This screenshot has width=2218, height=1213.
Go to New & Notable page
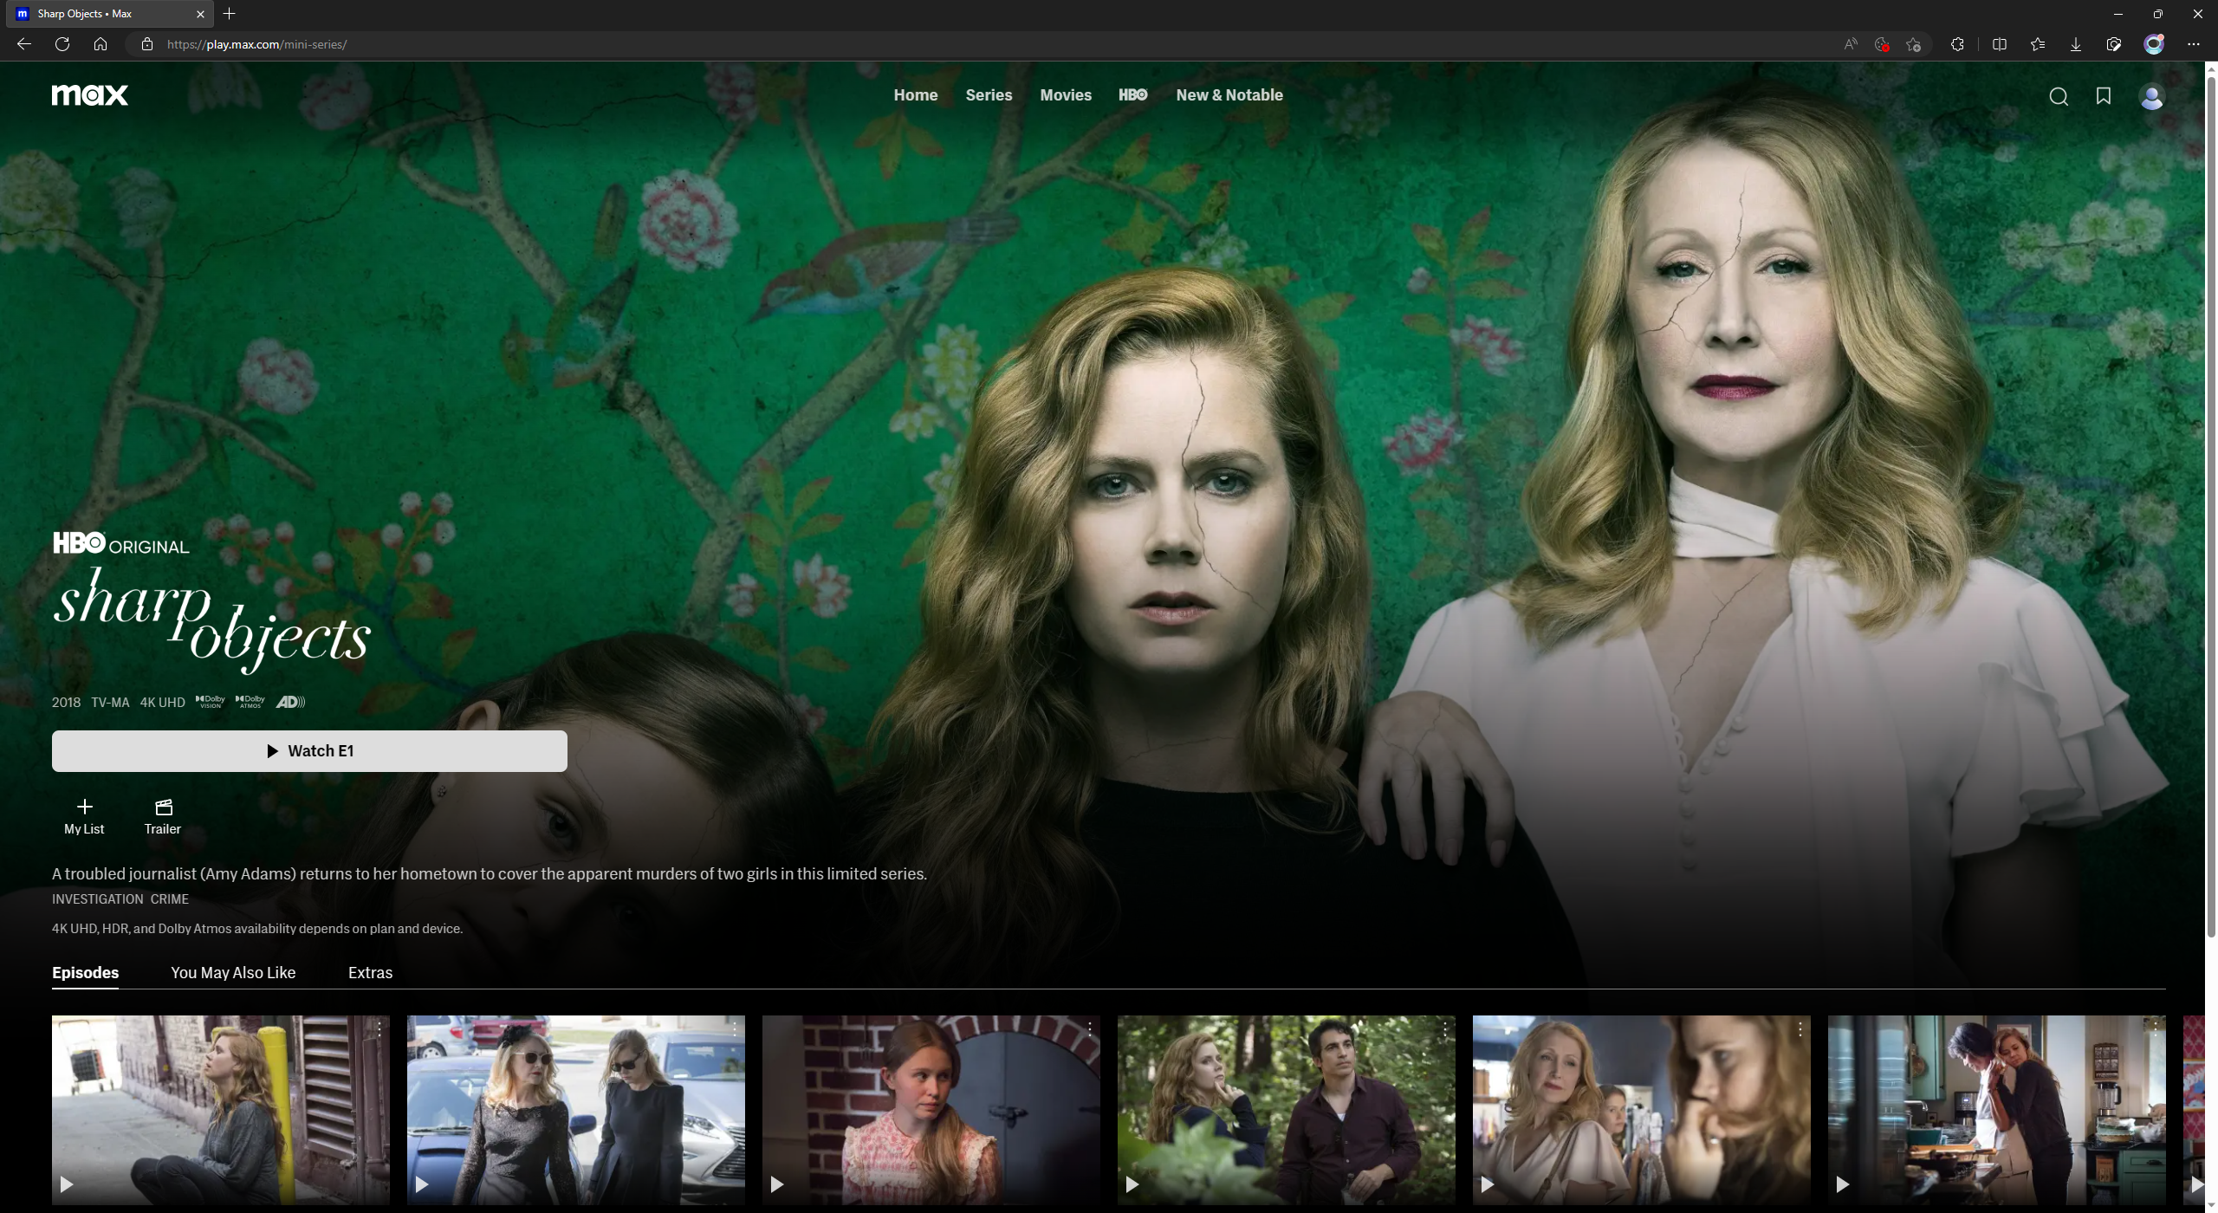(1229, 95)
